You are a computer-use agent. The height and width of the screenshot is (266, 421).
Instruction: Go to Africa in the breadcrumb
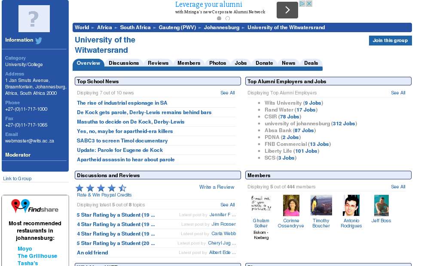click(x=104, y=27)
